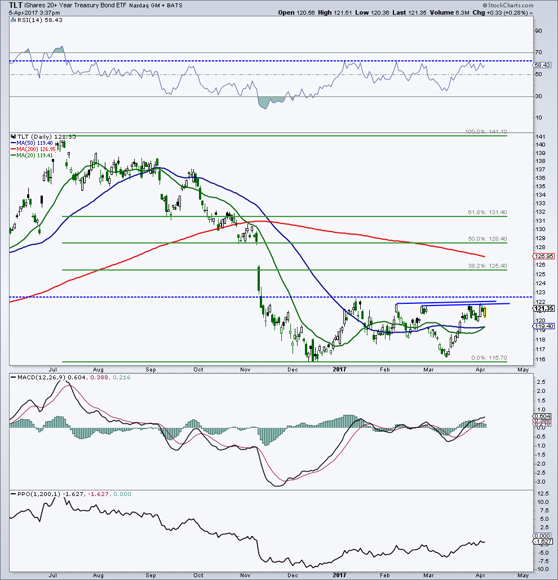Viewport: 558px width, 580px height.
Task: Click the small arrow after Chg percentage
Action: (532, 13)
